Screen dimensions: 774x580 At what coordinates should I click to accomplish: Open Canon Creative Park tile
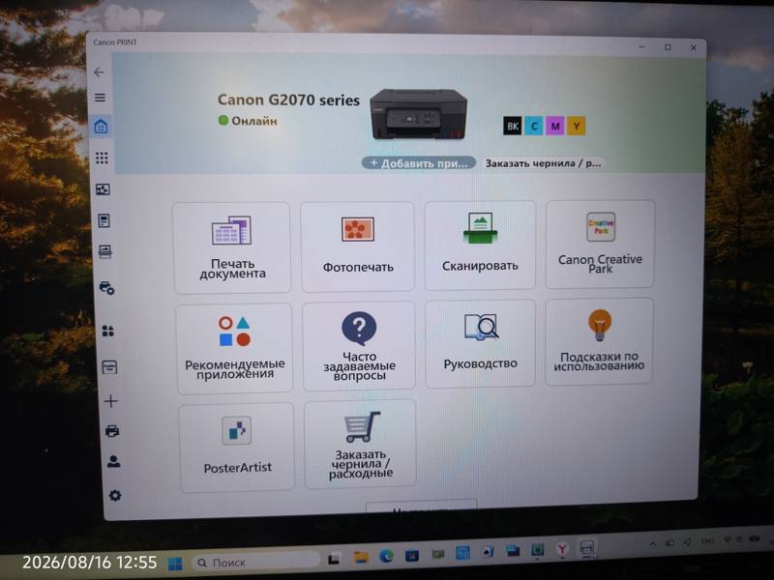coord(600,244)
